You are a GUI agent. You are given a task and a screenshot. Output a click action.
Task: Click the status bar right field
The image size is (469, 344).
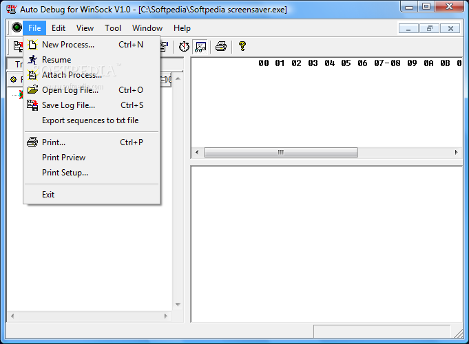(x=382, y=332)
